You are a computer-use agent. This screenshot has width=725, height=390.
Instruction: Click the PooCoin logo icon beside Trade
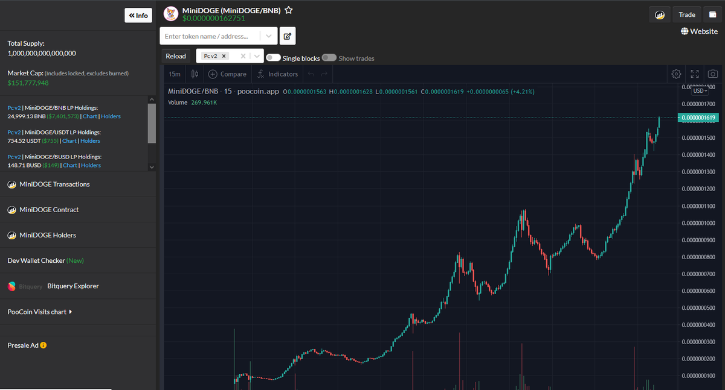tap(660, 14)
